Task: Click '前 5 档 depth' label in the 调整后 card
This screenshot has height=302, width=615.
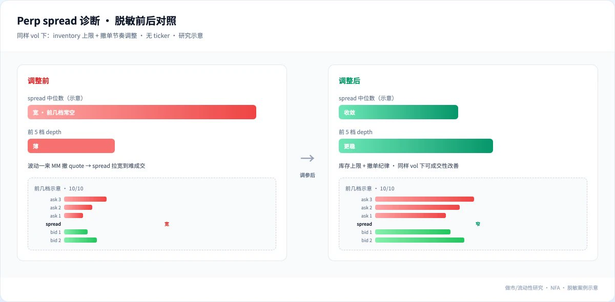Action: coord(356,132)
